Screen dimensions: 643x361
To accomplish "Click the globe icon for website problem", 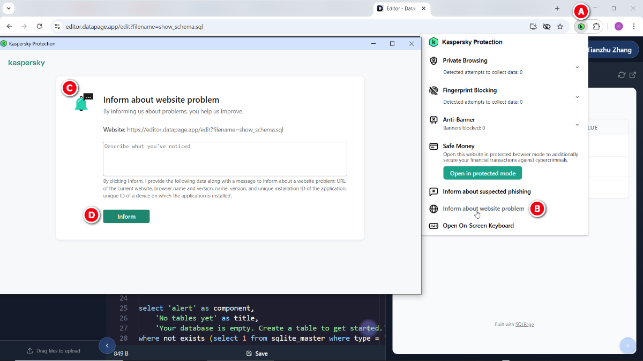I will coord(433,209).
